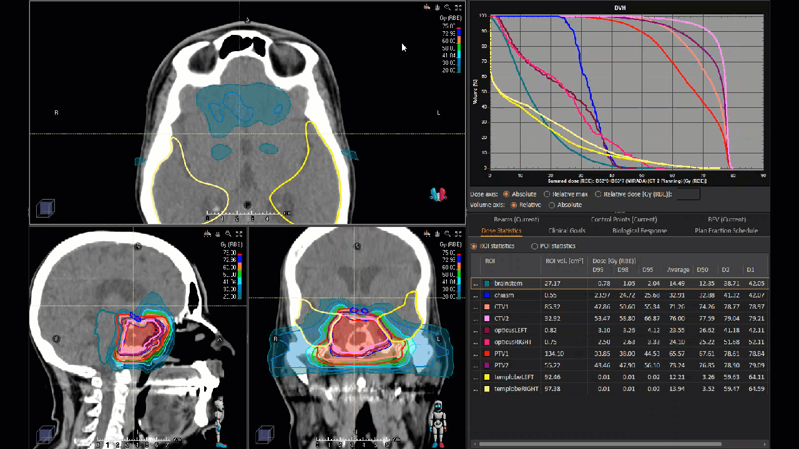799x449 pixels.
Task: Click templobeLEFT D1 value 64.11
Action: pyautogui.click(x=756, y=377)
